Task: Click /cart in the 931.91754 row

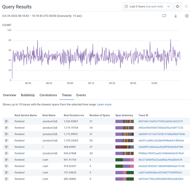Action: tap(45, 160)
